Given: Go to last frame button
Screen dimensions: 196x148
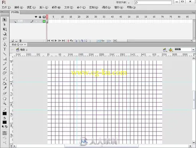Looking at the screenshot, I should pyautogui.click(x=64, y=41).
